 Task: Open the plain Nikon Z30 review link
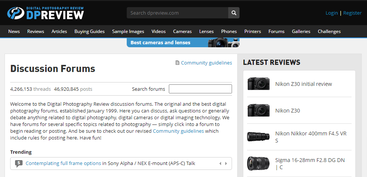pos(287,111)
